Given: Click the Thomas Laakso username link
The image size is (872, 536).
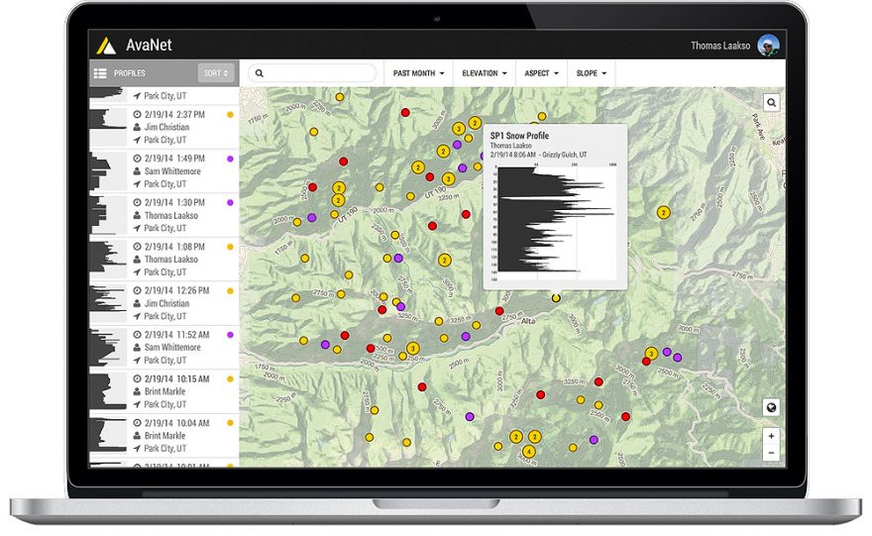Looking at the screenshot, I should tap(719, 46).
